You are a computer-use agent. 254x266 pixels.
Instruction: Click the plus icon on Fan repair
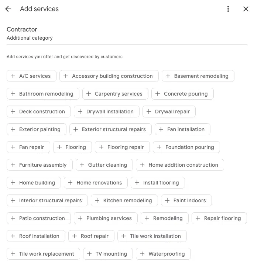[x=13, y=147]
